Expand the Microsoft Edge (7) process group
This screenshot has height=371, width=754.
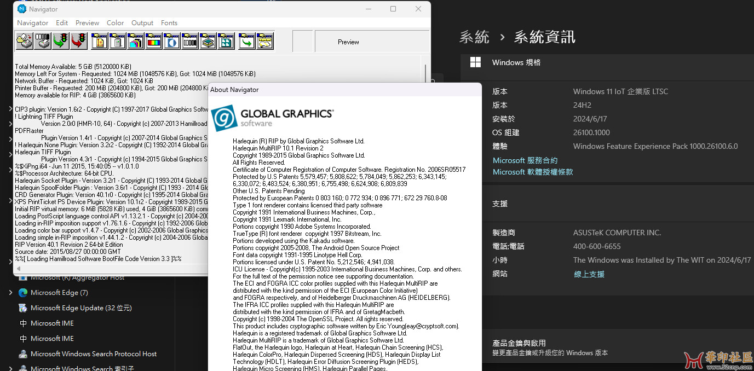coord(11,293)
